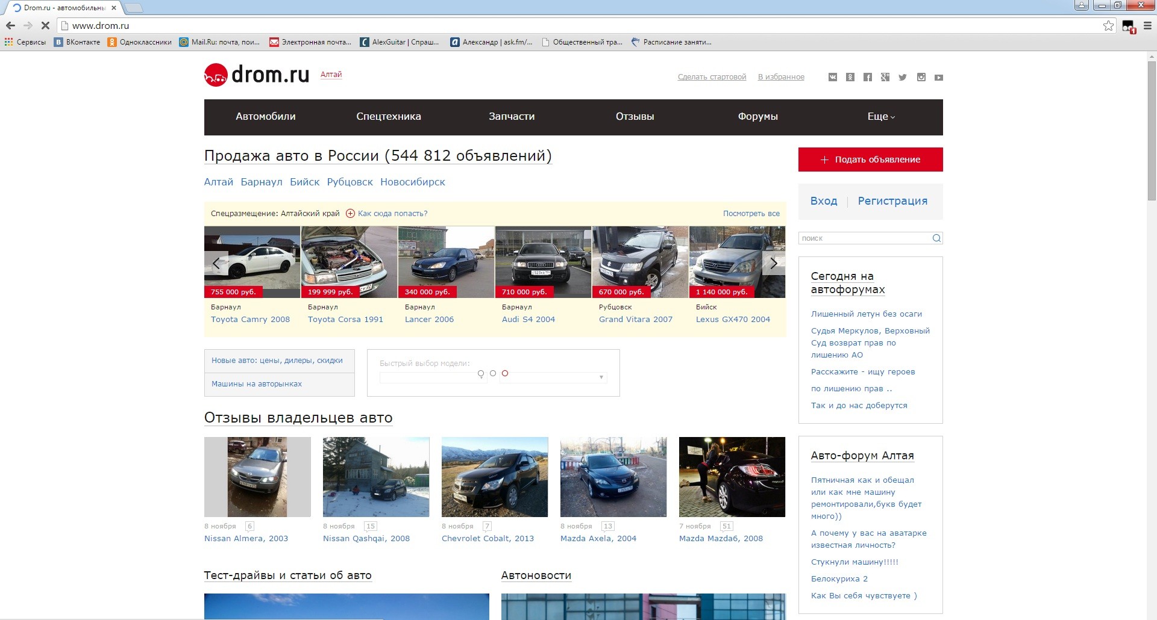Open forum topic Лишенный летун без осаги
This screenshot has height=620, width=1157.
(867, 314)
